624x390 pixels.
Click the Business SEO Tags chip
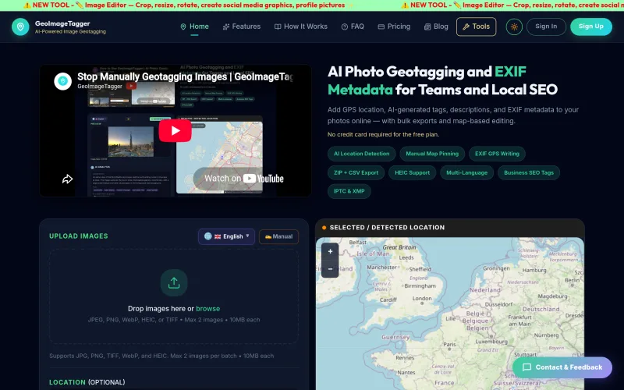pos(529,172)
